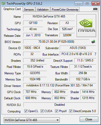Select the Graphics Card tab
This screenshot has height=125, width=101.
[x=12, y=9]
